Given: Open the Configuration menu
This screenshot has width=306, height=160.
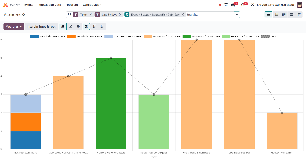Looking at the screenshot, I should coord(92,5).
